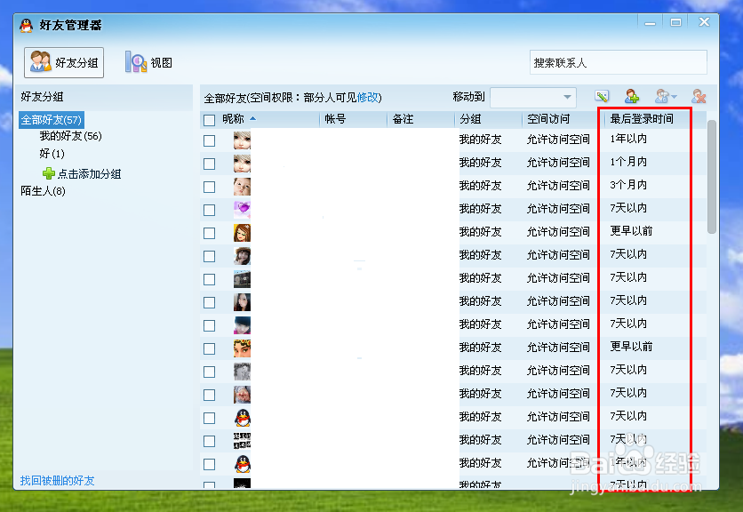Tick checkbox beside the cartoon girl avatar
This screenshot has height=512, width=743.
click(x=209, y=233)
